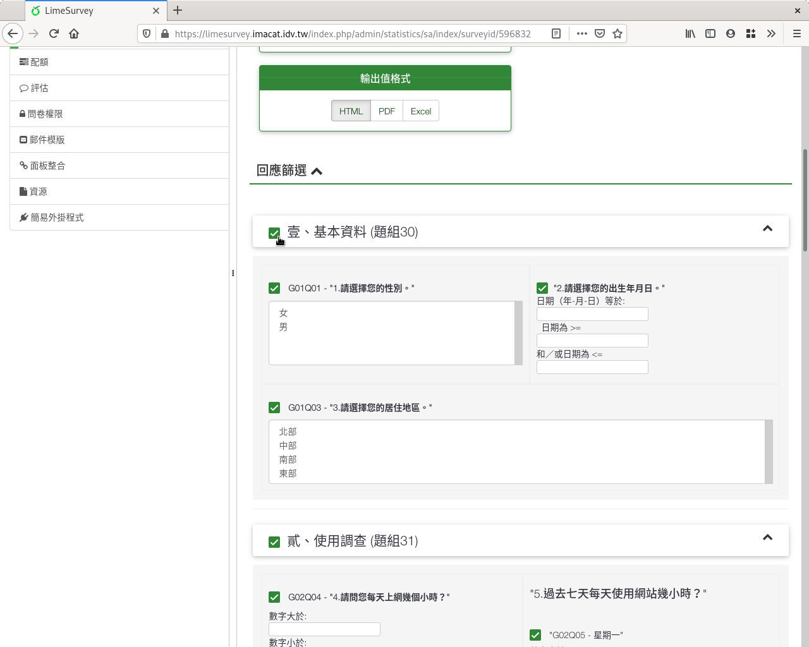The height and width of the screenshot is (647, 809).
Task: Select the LimeSurvey browser tab
Action: [96, 11]
